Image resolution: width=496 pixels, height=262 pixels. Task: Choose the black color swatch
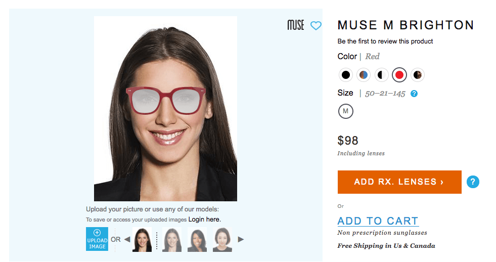pos(346,75)
